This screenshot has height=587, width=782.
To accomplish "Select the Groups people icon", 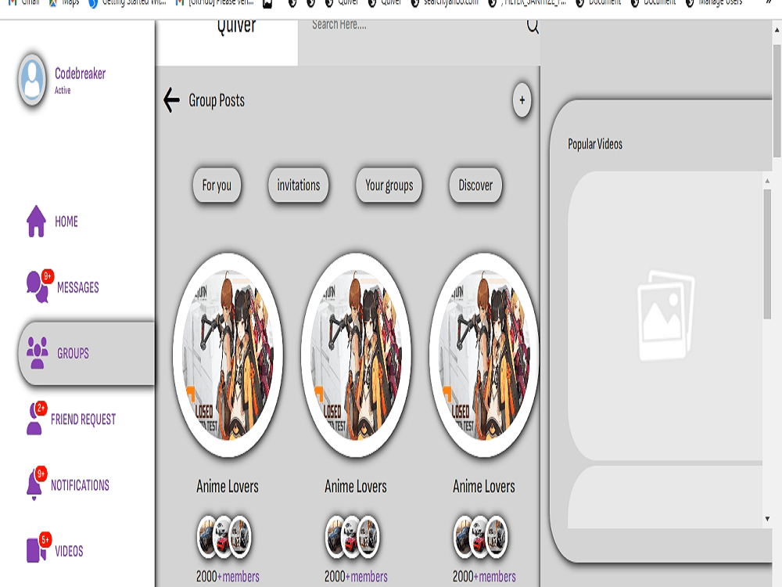I will pos(37,353).
